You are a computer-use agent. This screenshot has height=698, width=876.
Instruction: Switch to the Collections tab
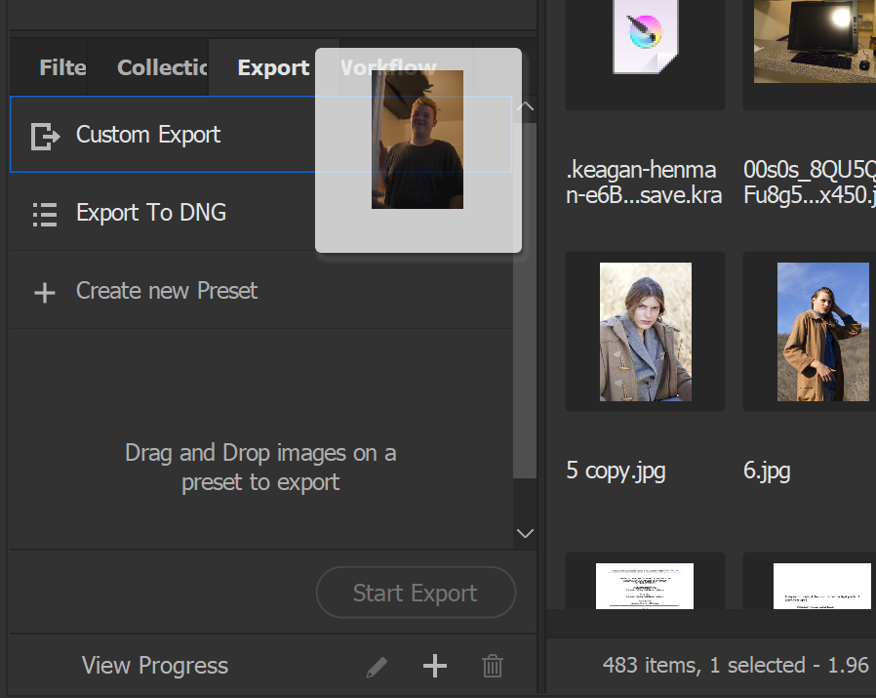pyautogui.click(x=162, y=67)
